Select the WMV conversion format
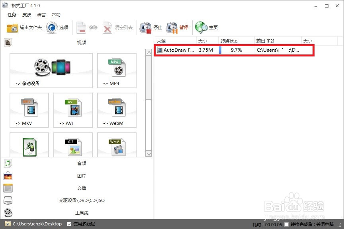Screen dimensions: 344x229 point(117,145)
